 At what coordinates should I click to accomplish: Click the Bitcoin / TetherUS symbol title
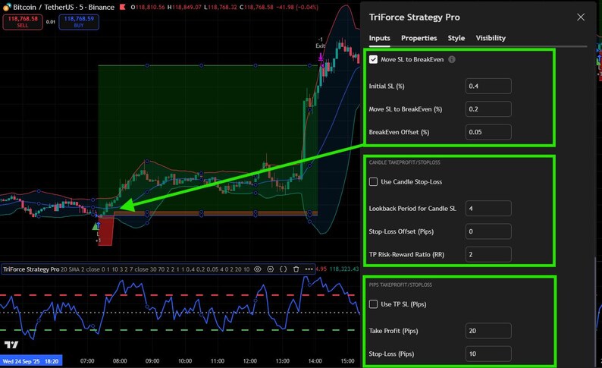click(64, 7)
